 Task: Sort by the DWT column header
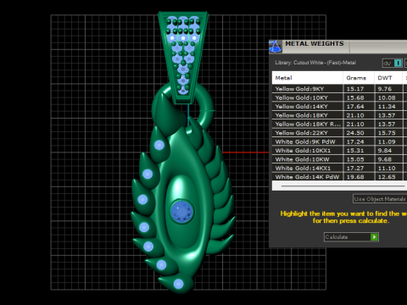[x=388, y=78]
